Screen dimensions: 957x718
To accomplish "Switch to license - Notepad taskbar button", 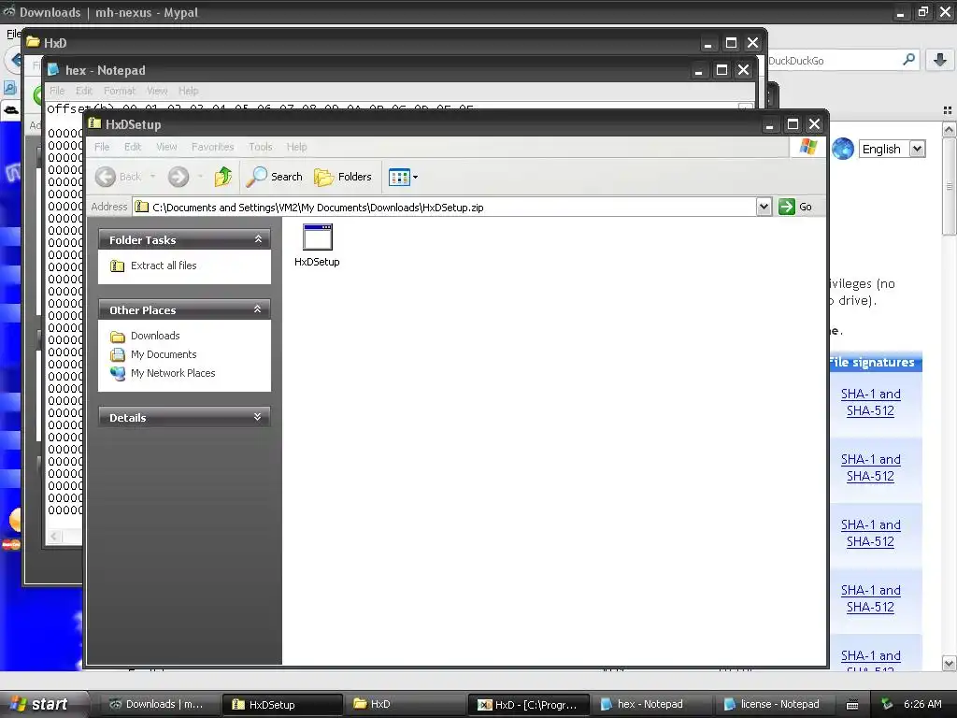I will point(773,705).
